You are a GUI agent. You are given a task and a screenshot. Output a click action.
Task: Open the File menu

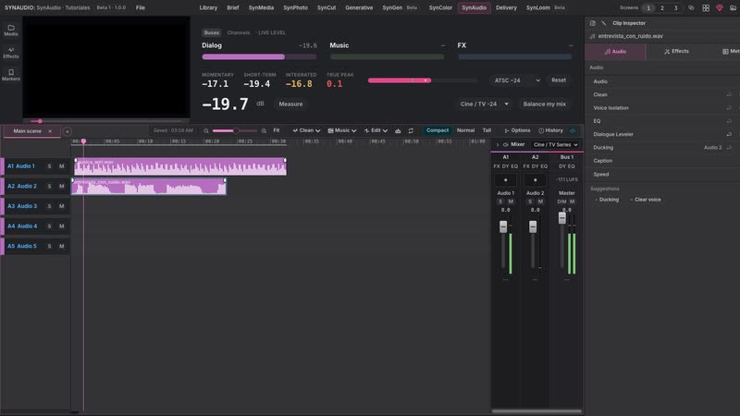(x=141, y=8)
